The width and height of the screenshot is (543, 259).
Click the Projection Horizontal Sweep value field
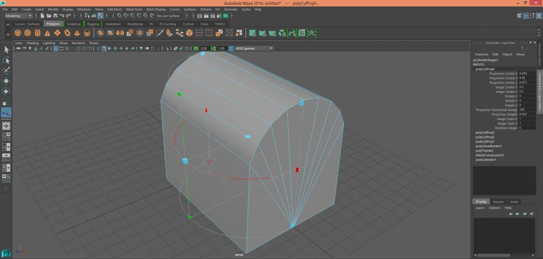coord(527,110)
